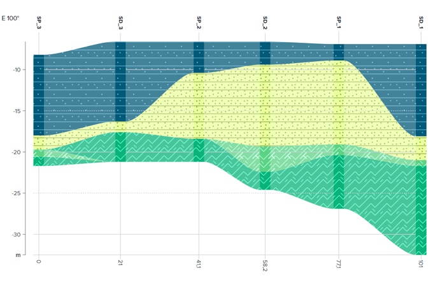Click the SD_3 borehole label
The width and height of the screenshot is (433, 287).
[120, 24]
